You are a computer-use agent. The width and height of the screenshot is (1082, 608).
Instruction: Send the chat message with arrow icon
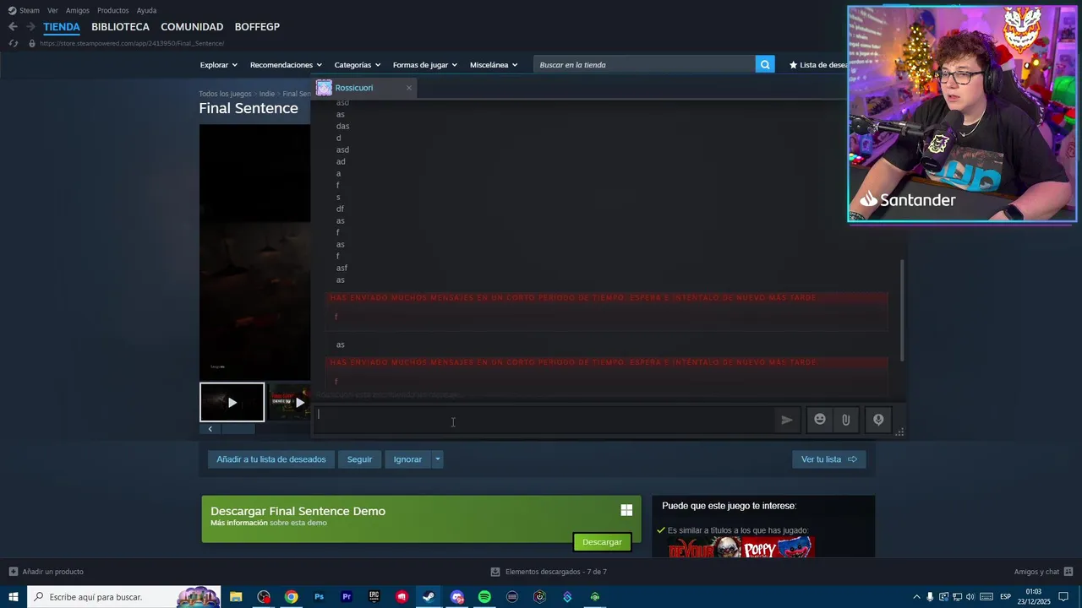click(x=787, y=420)
